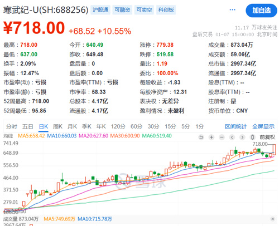The height and width of the screenshot is (226, 279).
Task: Click the 加自选 add-to-watchlist button
Action: (261, 11)
